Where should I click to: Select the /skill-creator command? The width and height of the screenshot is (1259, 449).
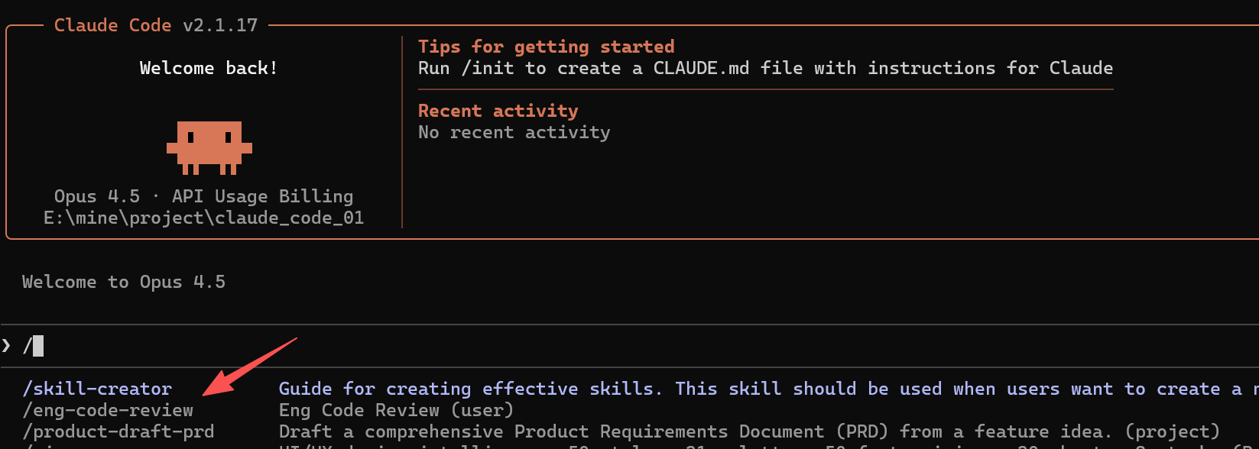(x=97, y=389)
